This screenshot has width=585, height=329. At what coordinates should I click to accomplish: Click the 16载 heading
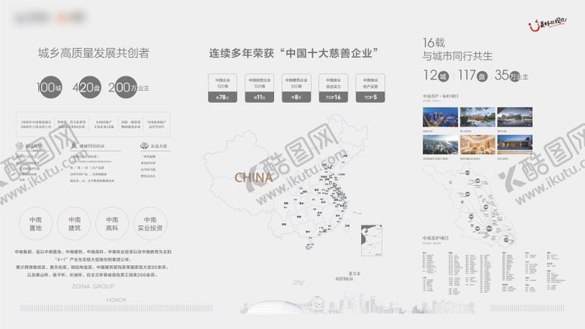pos(434,42)
